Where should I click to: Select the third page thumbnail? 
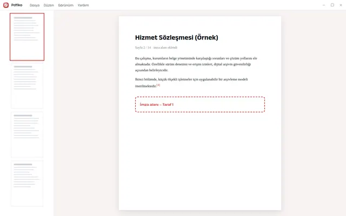(27, 135)
